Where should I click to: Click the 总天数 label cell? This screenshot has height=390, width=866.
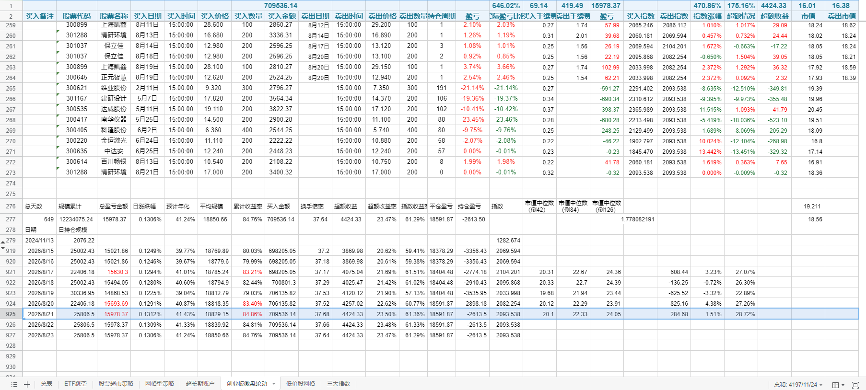(x=39, y=206)
